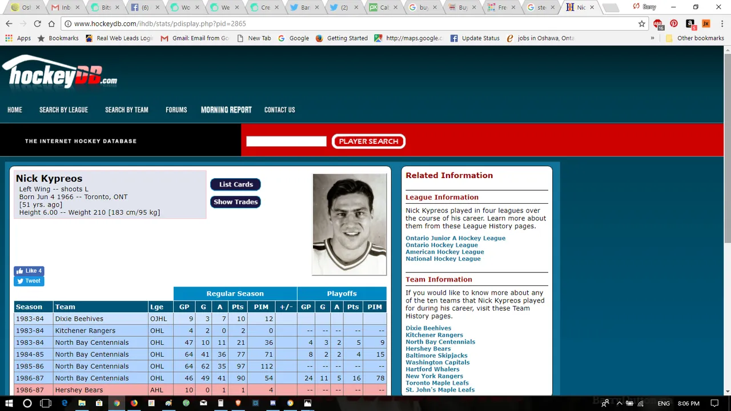Click the Facebook Like button
The width and height of the screenshot is (731, 411).
pos(29,271)
